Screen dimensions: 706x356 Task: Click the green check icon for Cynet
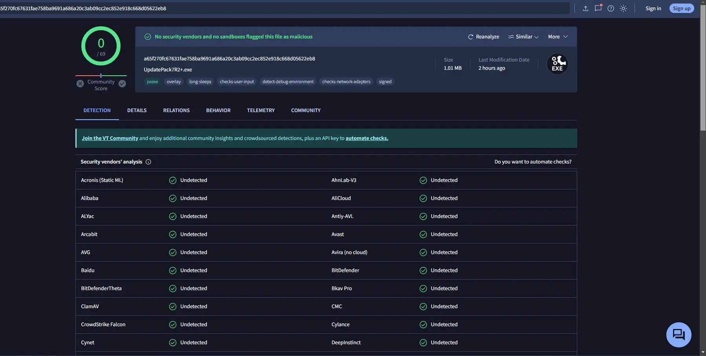click(172, 343)
